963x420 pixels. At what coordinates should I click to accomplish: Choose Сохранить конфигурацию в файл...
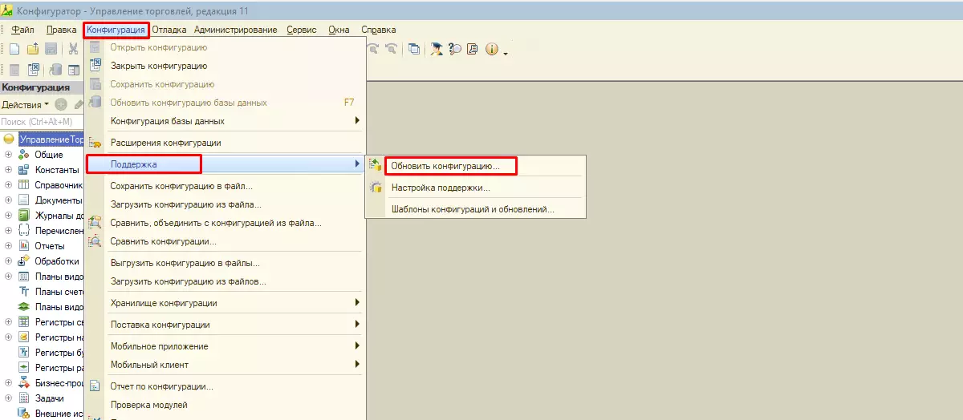point(225,186)
